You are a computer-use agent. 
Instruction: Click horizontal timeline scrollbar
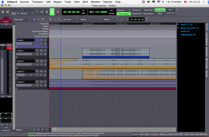coord(113,130)
